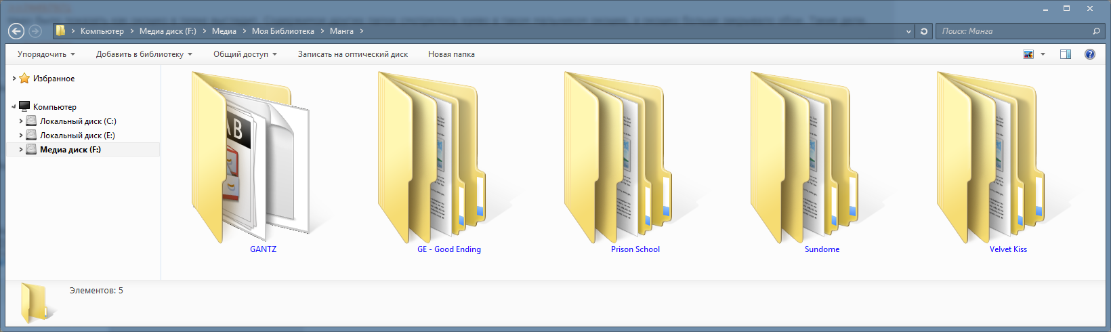Select Медиа диск (F:) in navigation pane
The image size is (1111, 332).
click(70, 150)
